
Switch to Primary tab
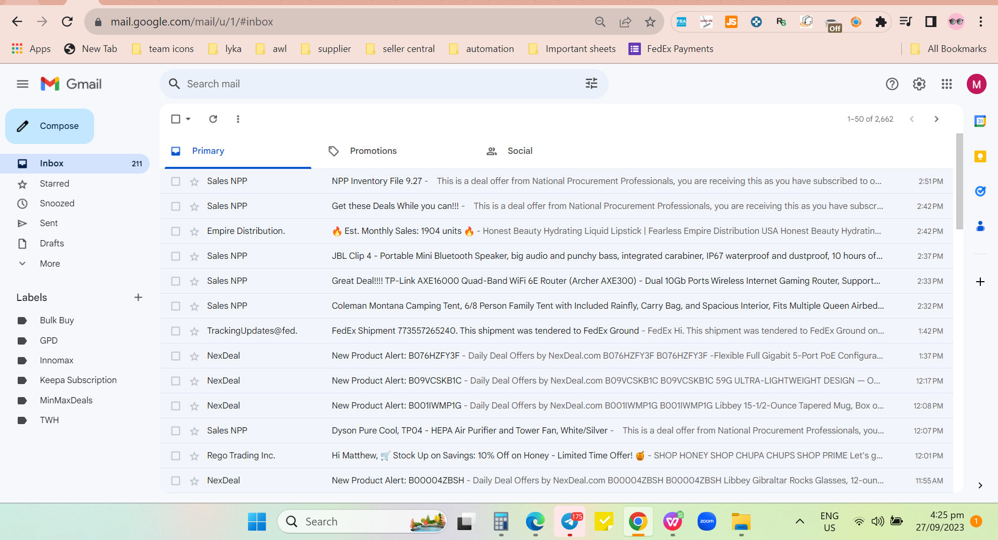[238, 151]
